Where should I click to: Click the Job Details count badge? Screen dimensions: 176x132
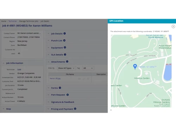(x=64, y=33)
